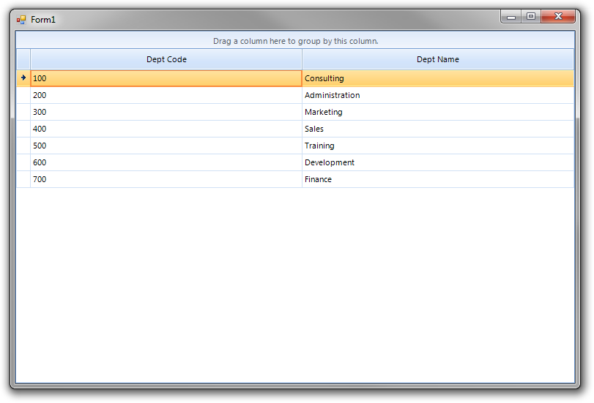This screenshot has width=594, height=403.
Task: Sort by the Dept Code column header
Action: click(x=166, y=59)
